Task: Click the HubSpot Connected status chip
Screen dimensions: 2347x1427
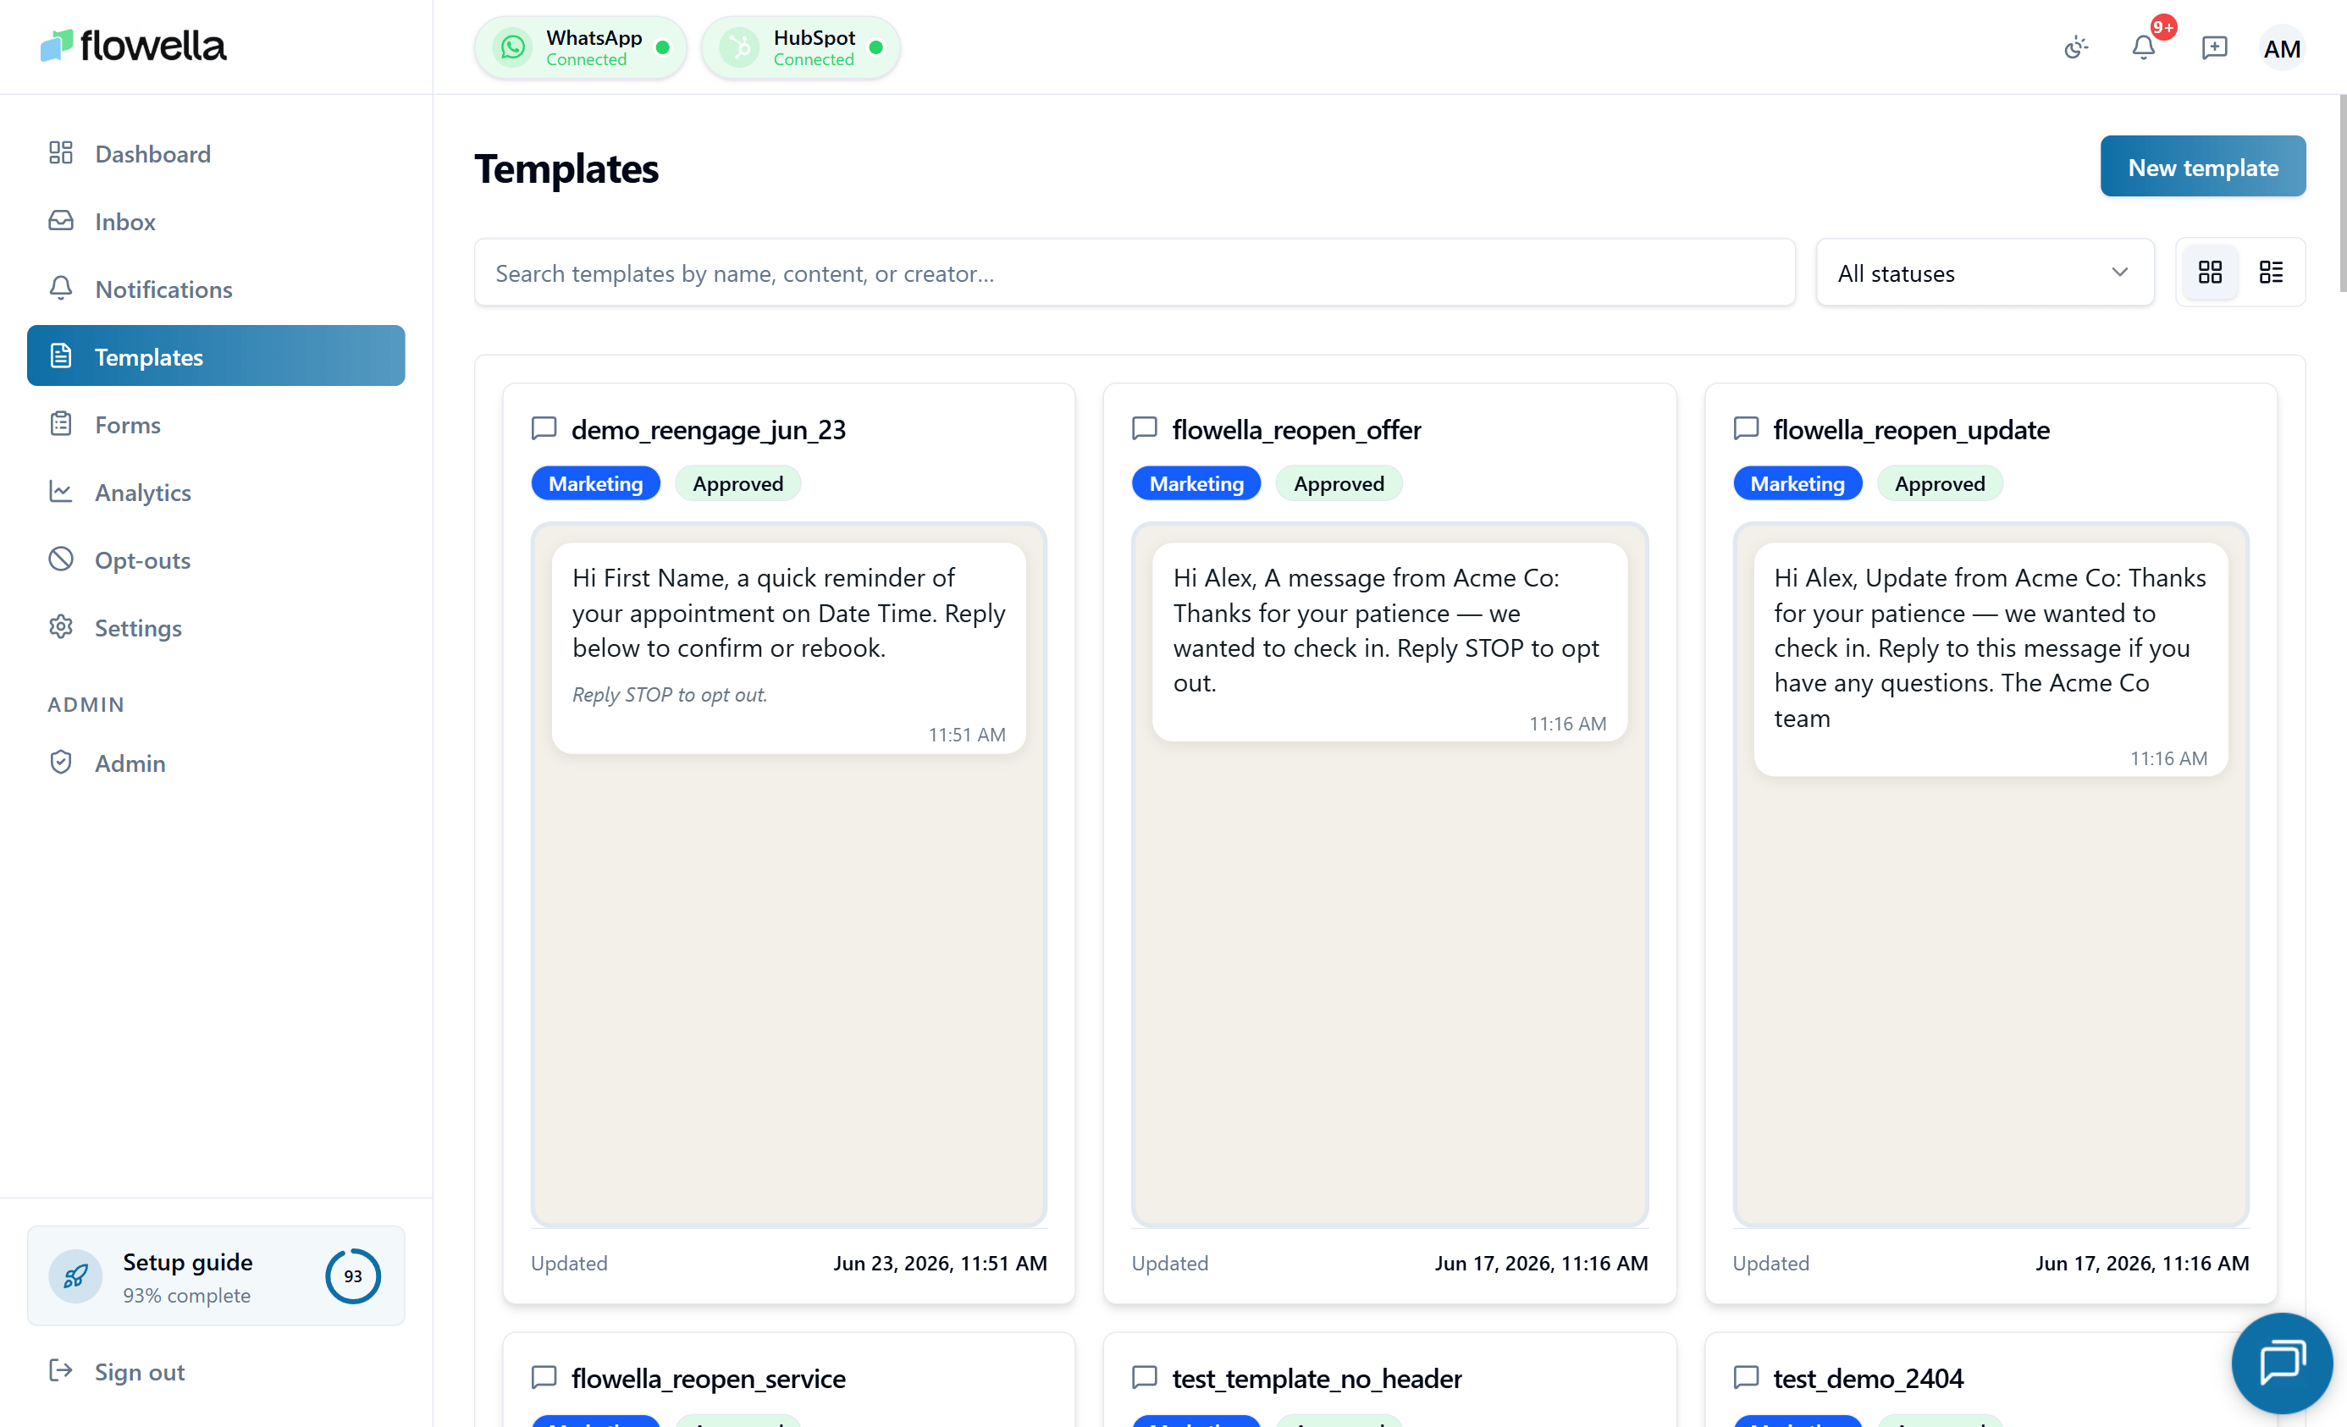Action: 800,47
